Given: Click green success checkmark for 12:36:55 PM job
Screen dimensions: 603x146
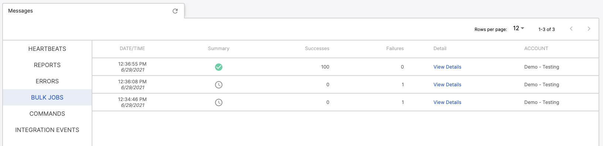Looking at the screenshot, I should click(x=219, y=67).
